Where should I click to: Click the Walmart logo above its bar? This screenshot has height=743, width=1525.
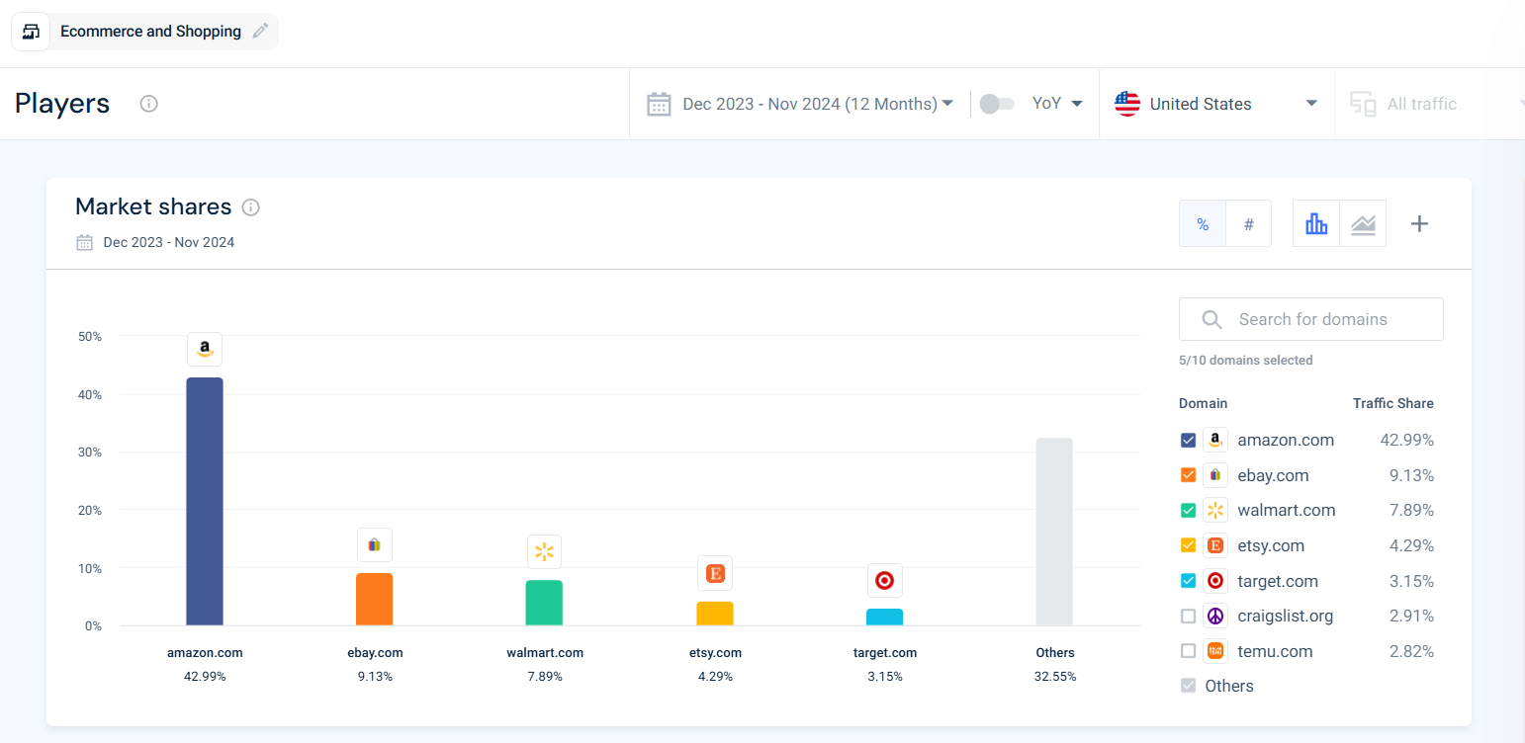click(x=545, y=551)
